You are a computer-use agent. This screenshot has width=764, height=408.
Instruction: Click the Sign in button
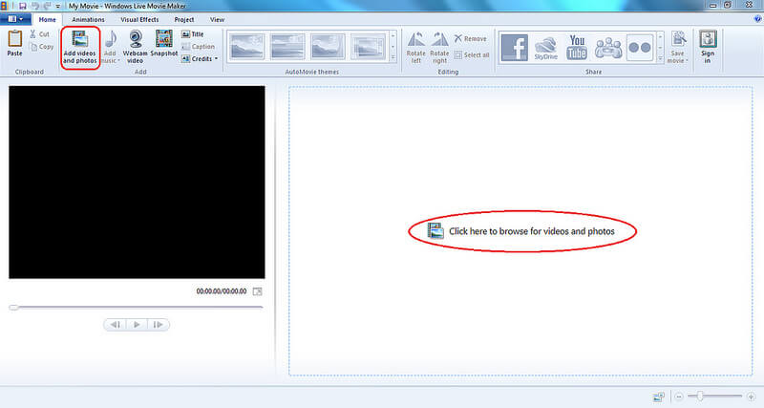(x=708, y=45)
